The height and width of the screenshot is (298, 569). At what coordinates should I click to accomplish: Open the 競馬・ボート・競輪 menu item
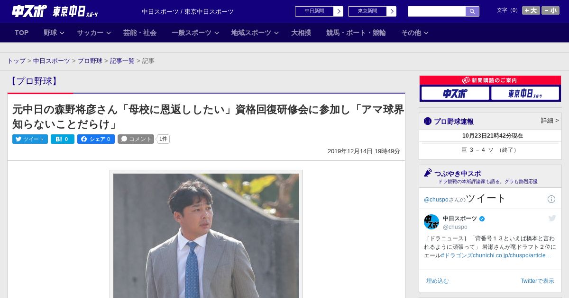356,33
